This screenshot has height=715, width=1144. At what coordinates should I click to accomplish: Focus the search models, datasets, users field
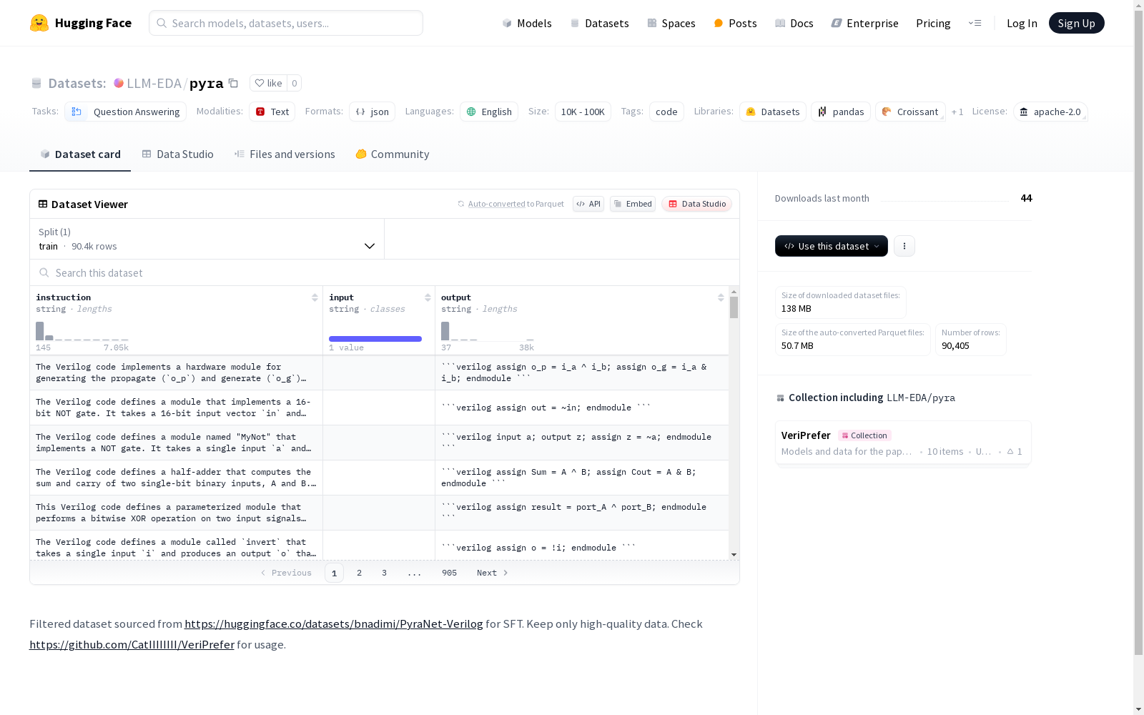286,23
